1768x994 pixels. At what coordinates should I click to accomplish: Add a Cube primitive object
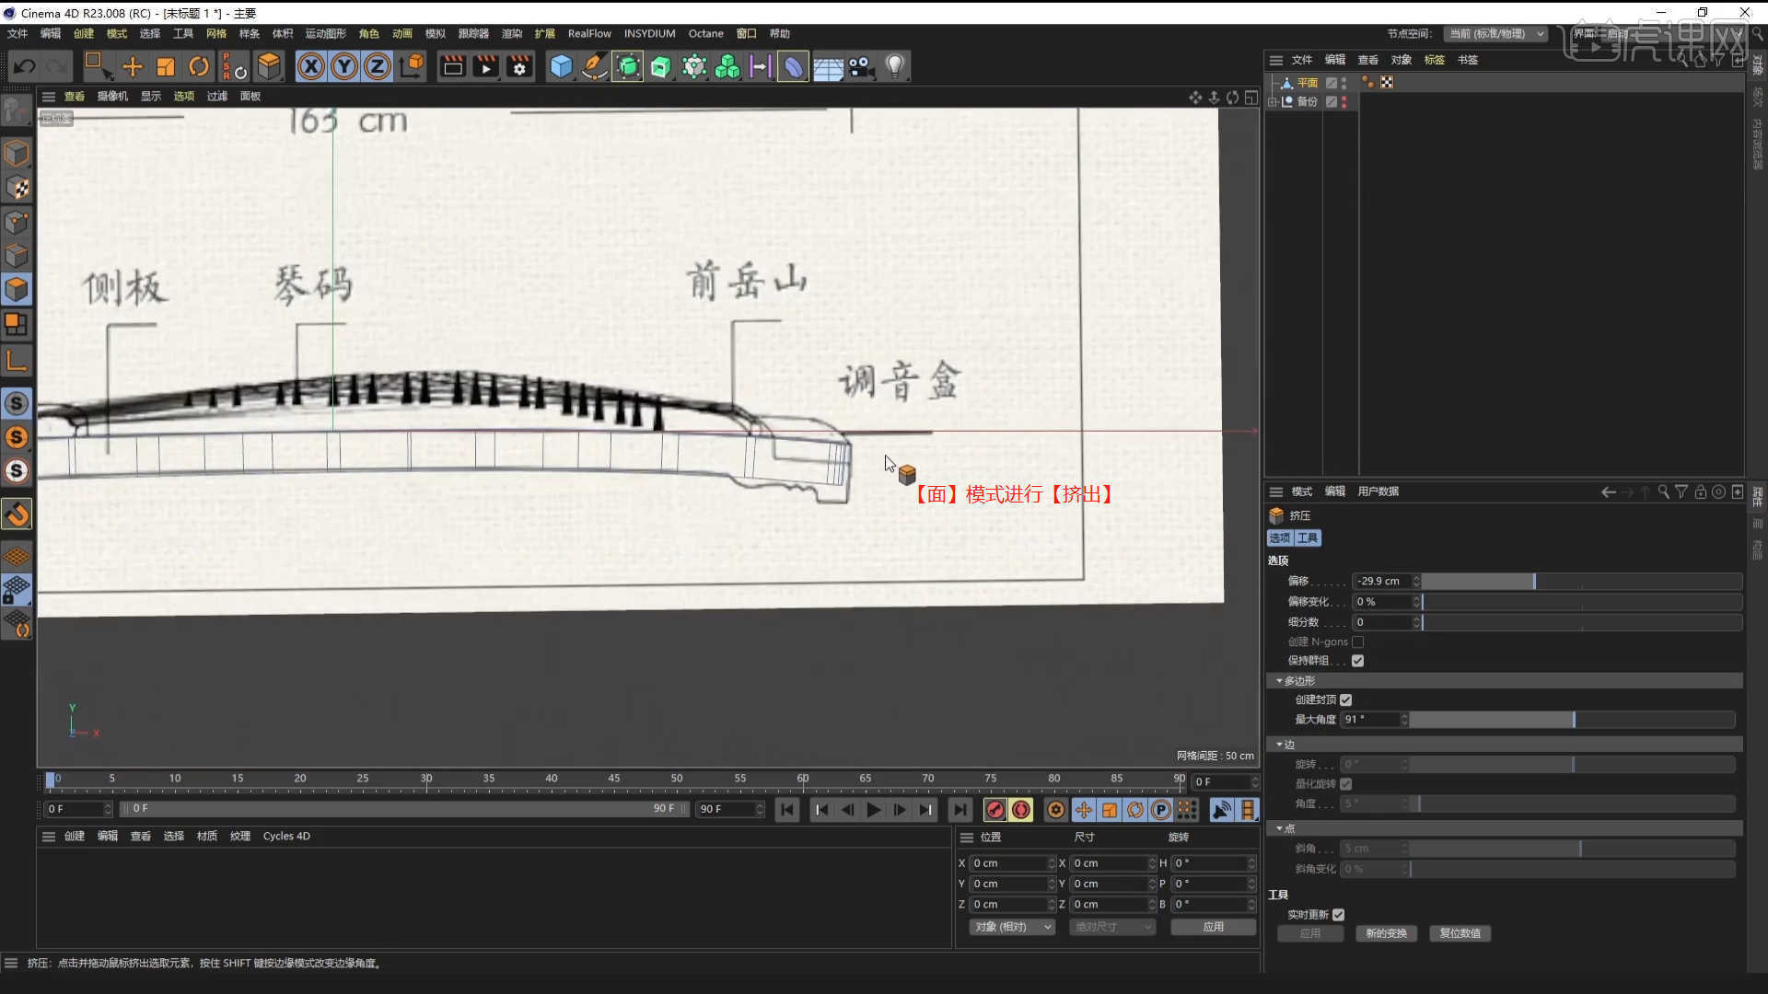[561, 66]
